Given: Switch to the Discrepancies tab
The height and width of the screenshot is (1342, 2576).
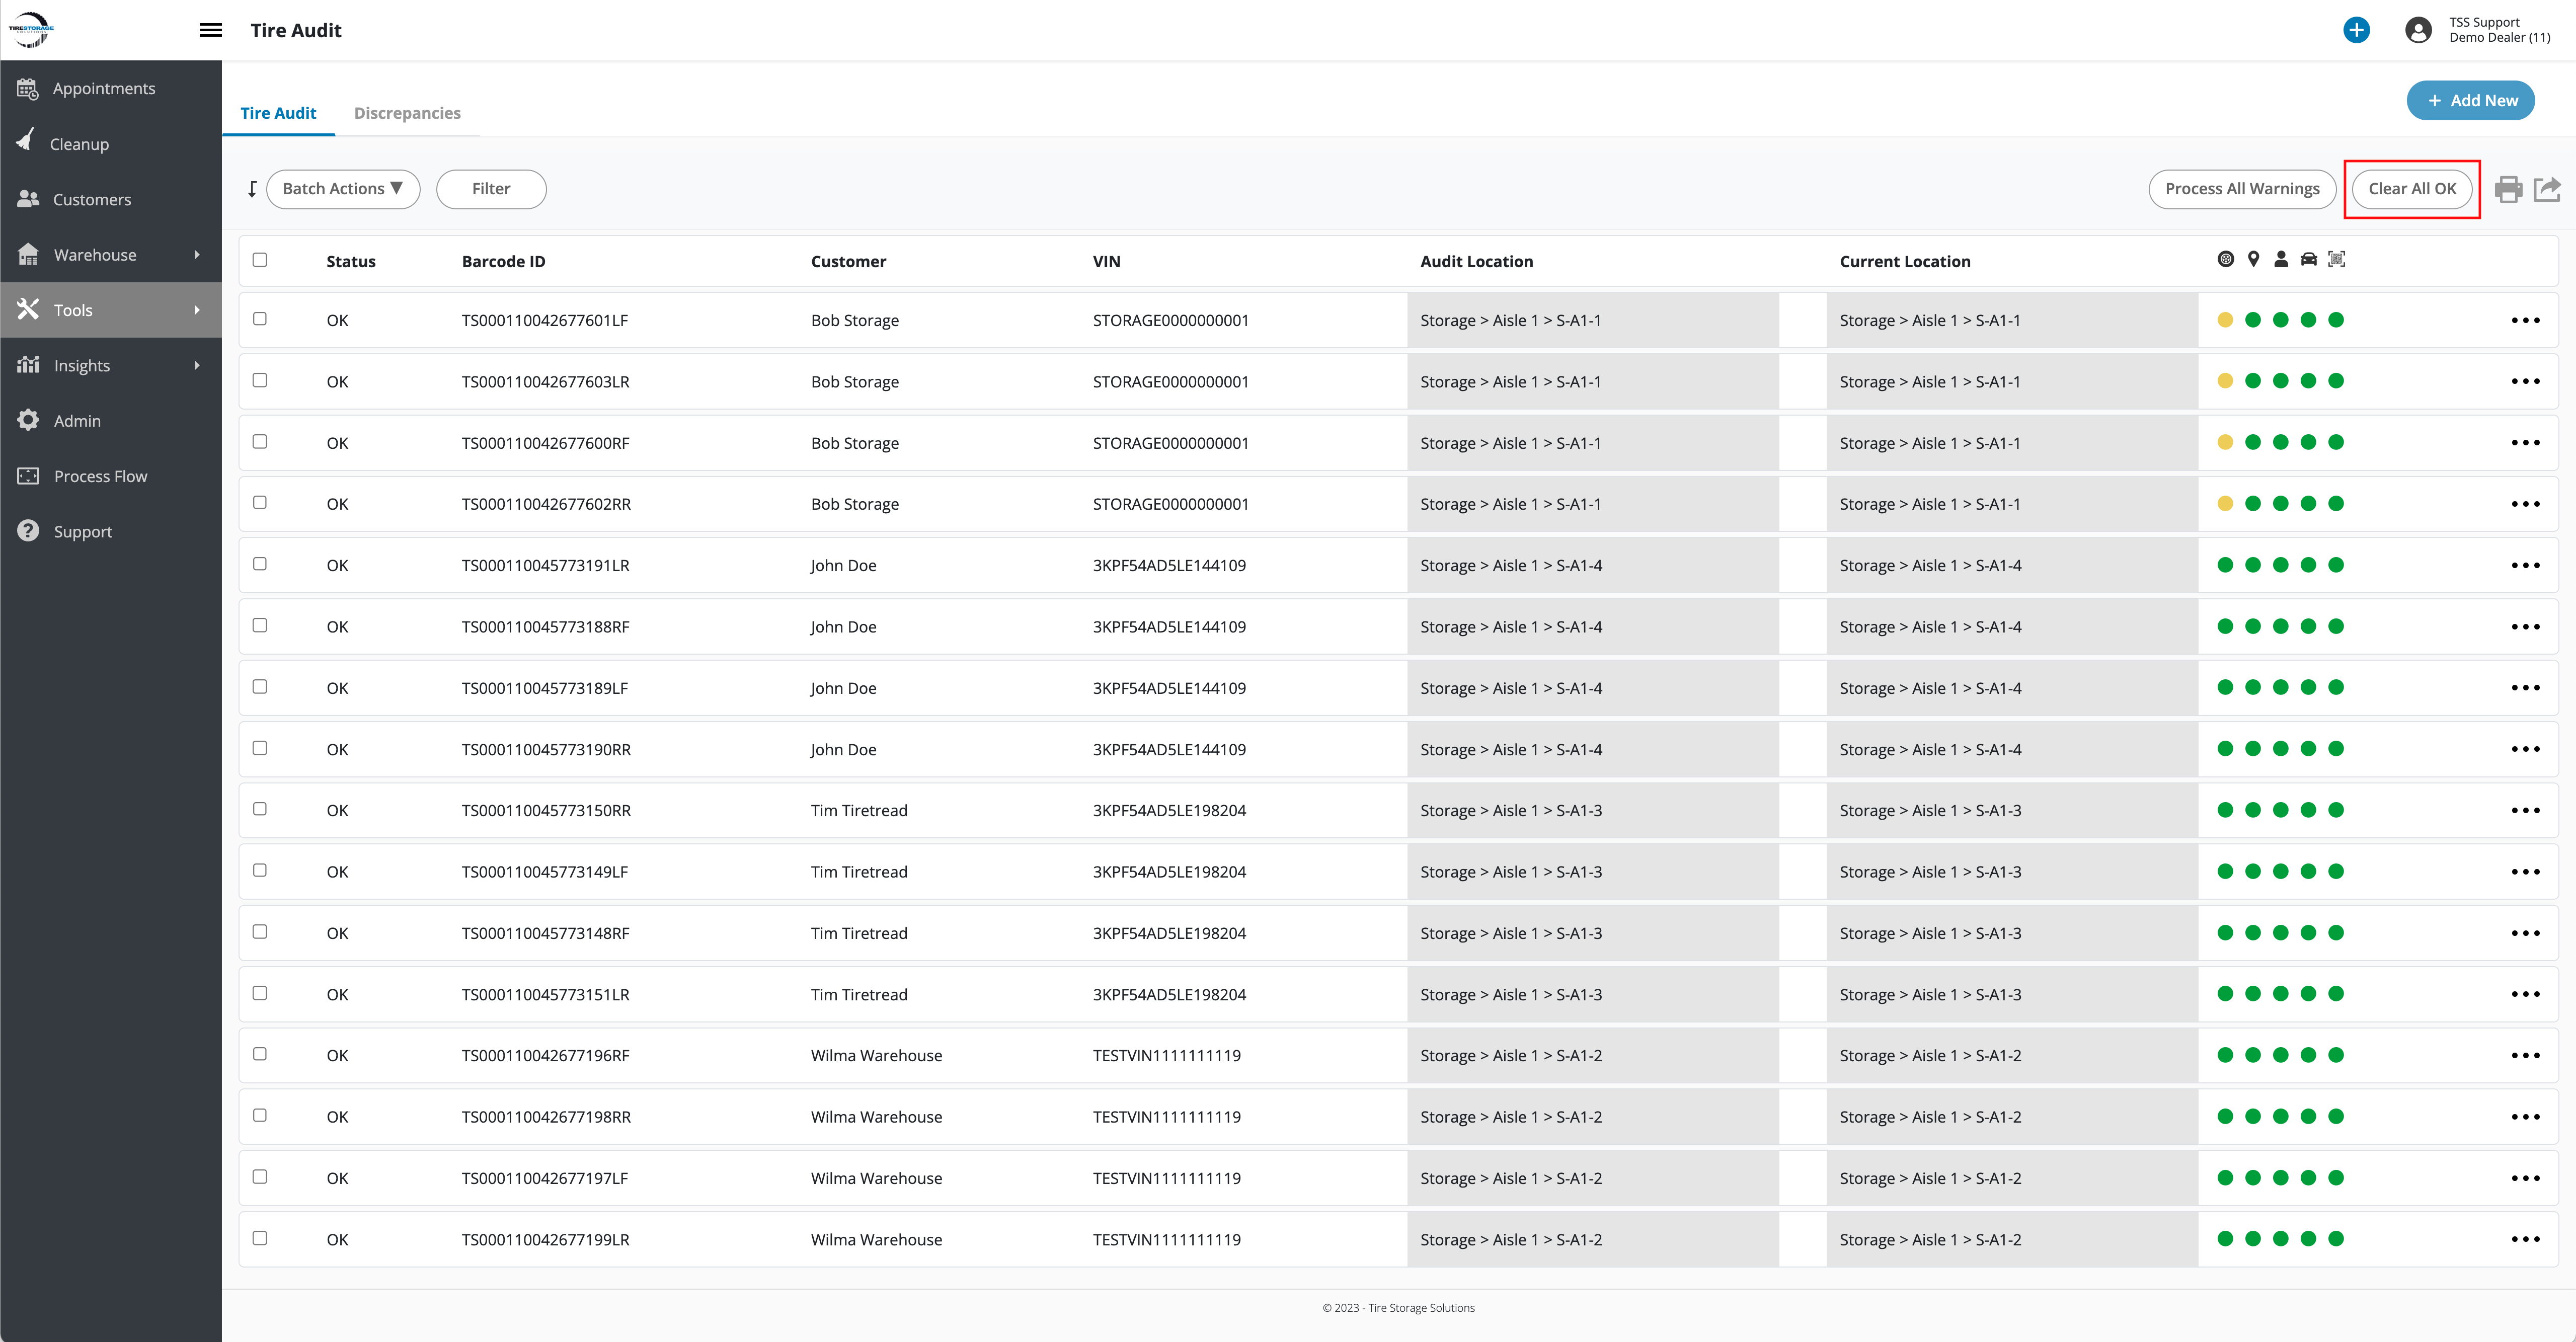Looking at the screenshot, I should (x=407, y=113).
